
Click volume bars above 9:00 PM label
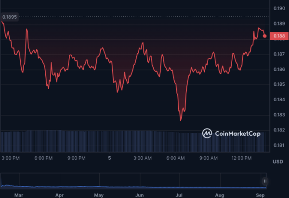click(77, 140)
